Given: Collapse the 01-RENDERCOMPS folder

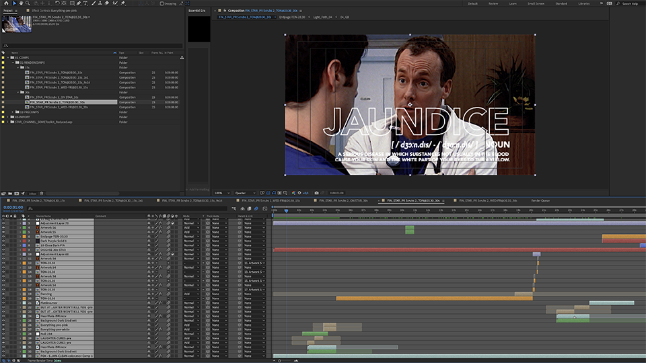Looking at the screenshot, I should [13, 63].
